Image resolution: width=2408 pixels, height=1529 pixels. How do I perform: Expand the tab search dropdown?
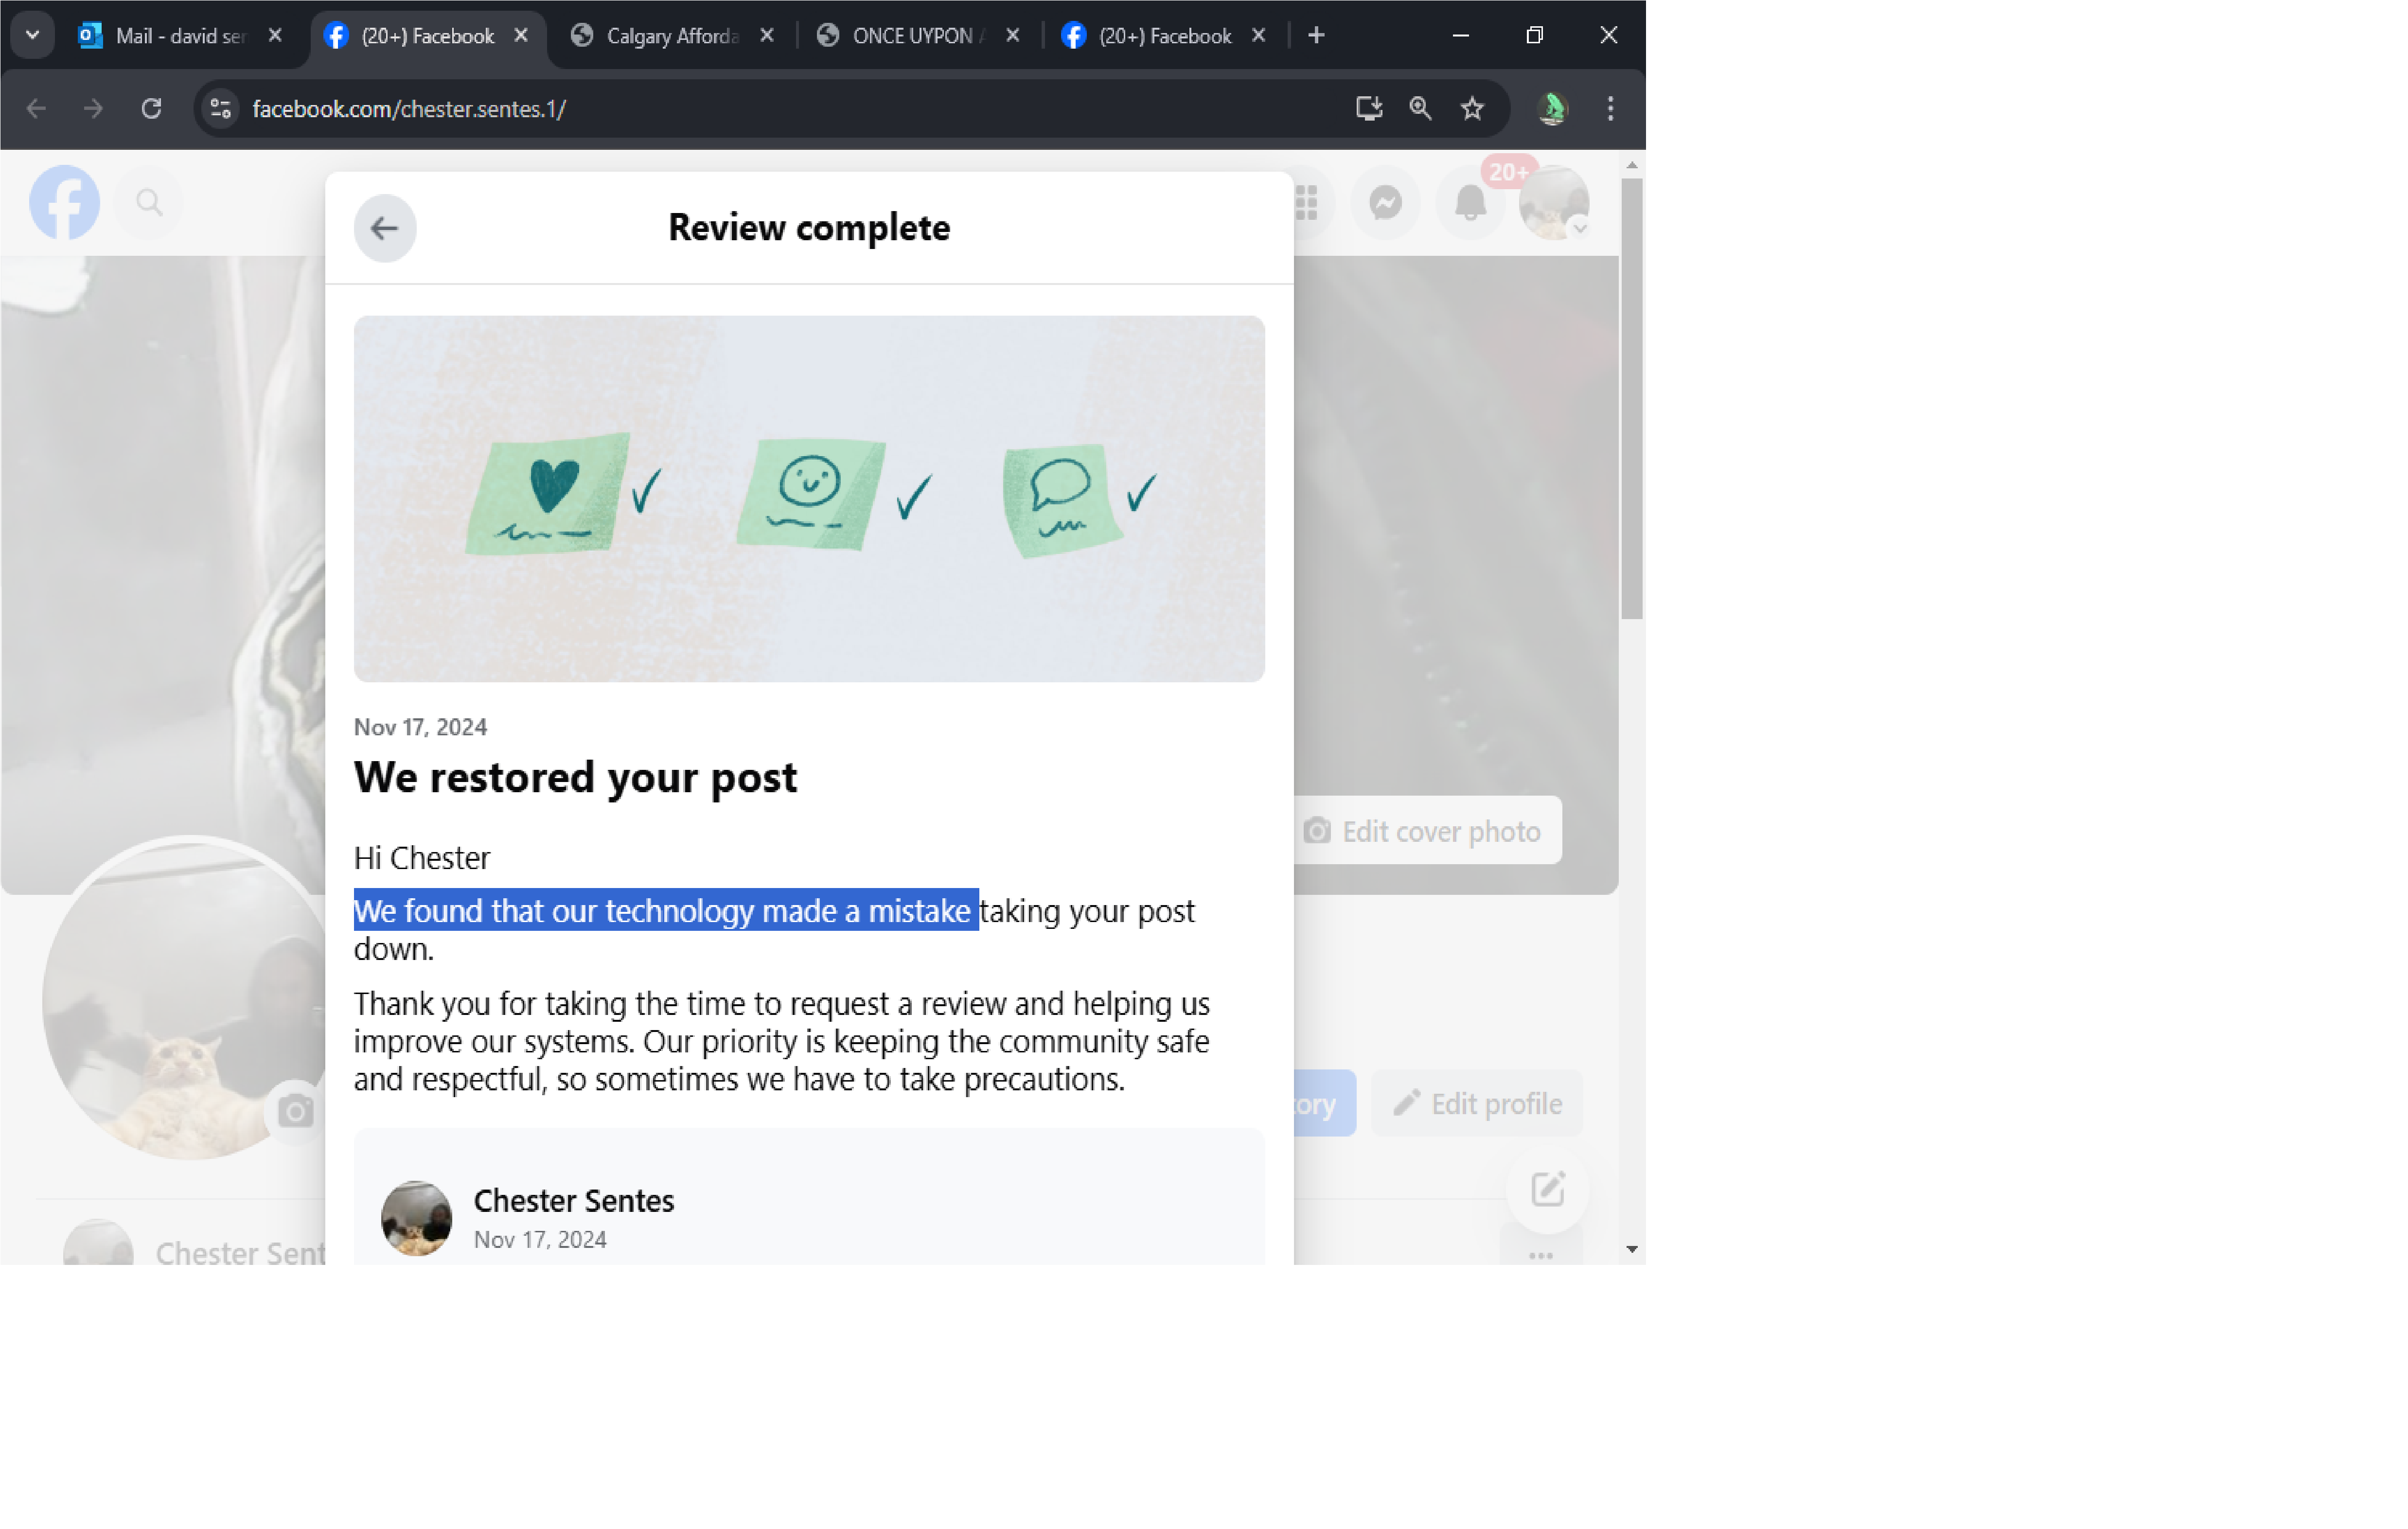coord(33,35)
